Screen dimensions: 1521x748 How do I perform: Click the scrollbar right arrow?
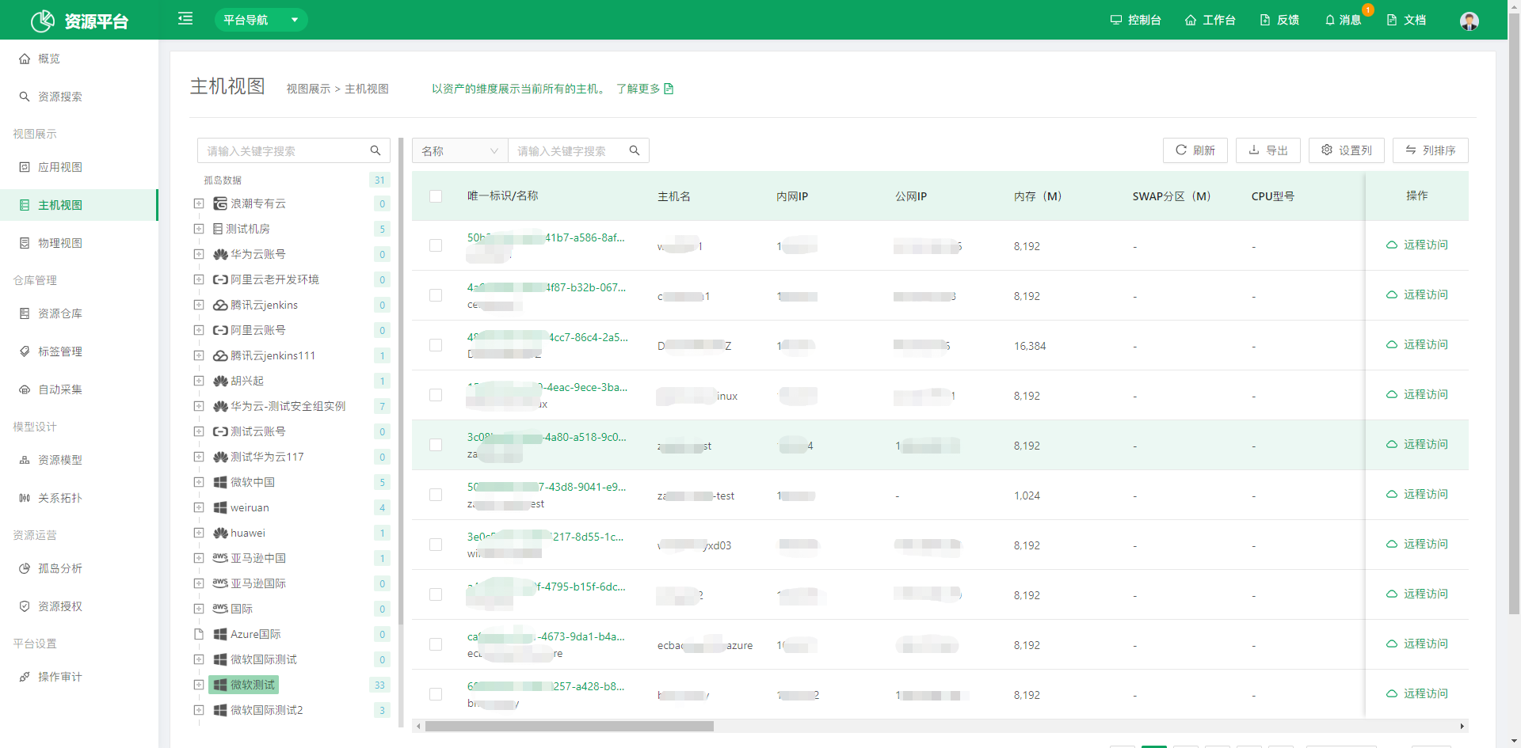click(1462, 726)
